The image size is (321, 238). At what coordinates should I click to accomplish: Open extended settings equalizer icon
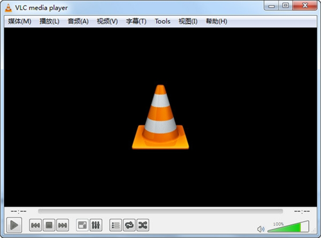point(96,225)
